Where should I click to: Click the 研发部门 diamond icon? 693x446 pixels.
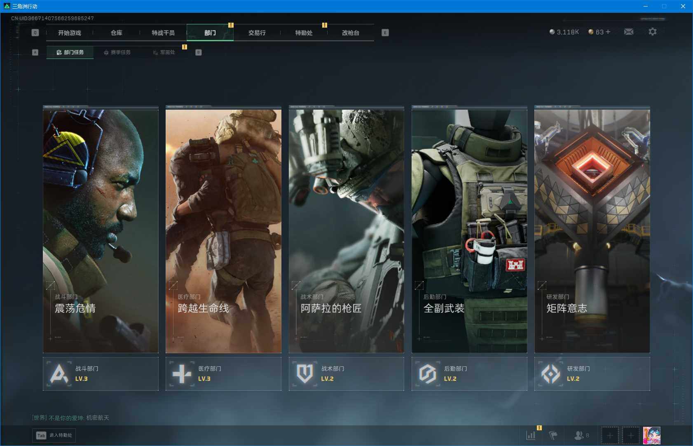pos(550,374)
